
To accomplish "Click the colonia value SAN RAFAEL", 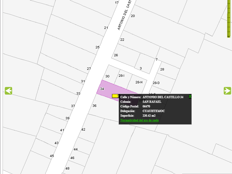I will [x=152, y=102].
